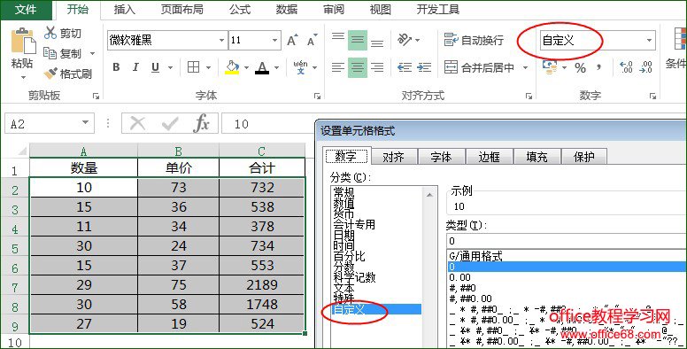Select 数值 in the category list
This screenshot has width=687, height=349.
pyautogui.click(x=343, y=203)
